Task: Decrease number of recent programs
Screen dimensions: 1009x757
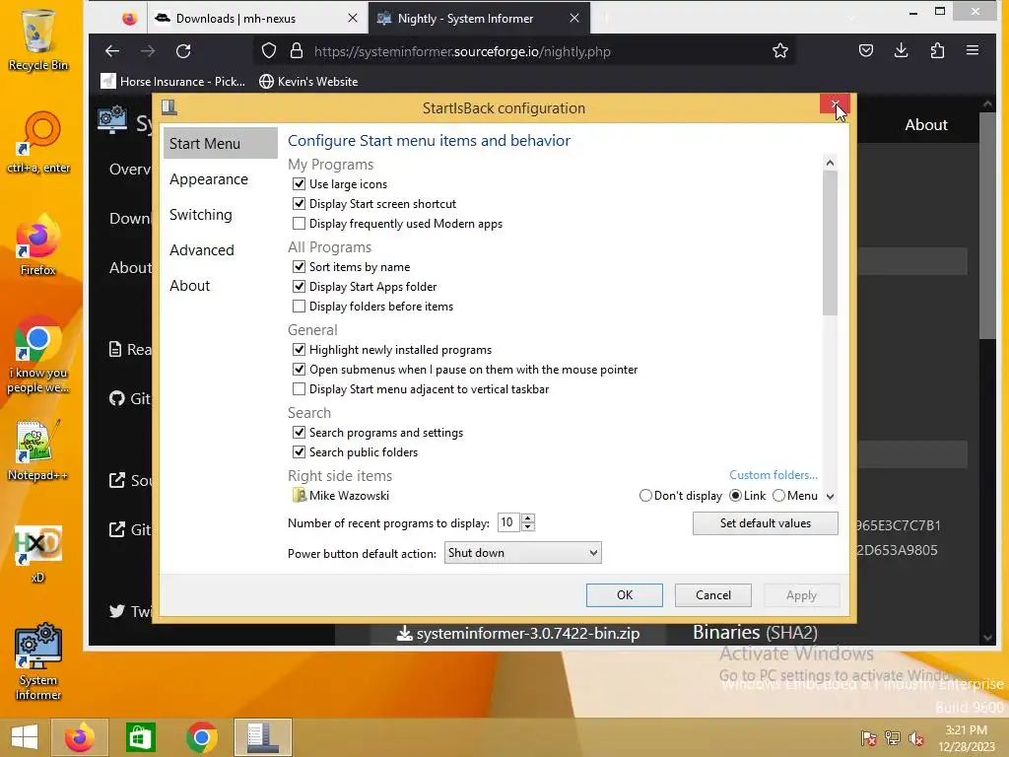Action: tap(528, 527)
